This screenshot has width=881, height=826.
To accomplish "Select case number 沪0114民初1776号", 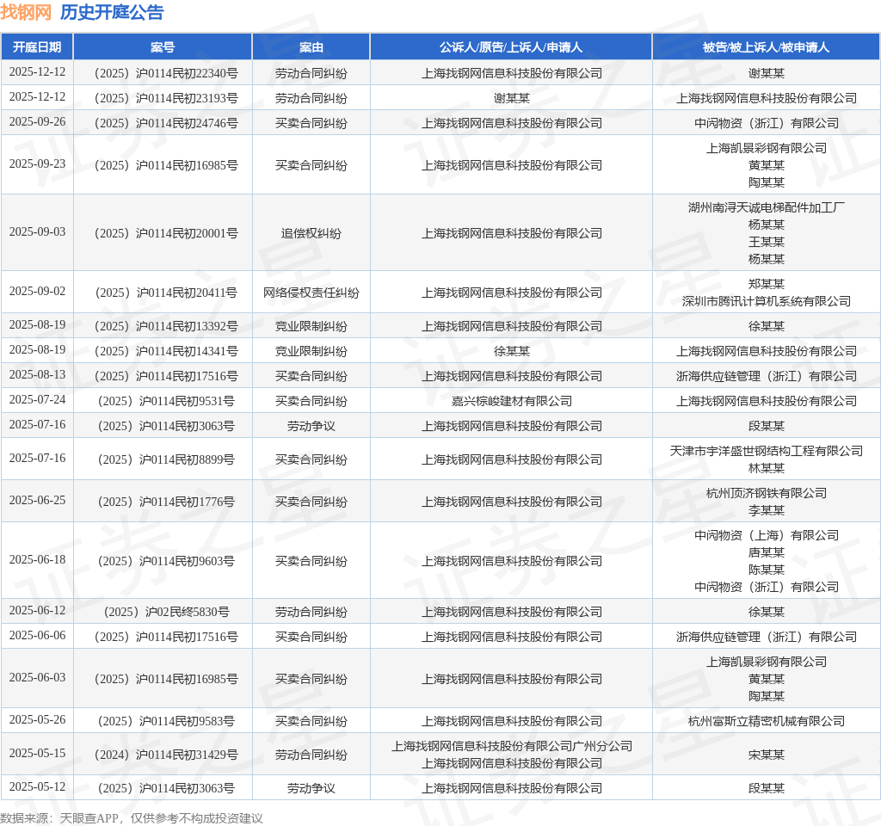I will pos(166,502).
